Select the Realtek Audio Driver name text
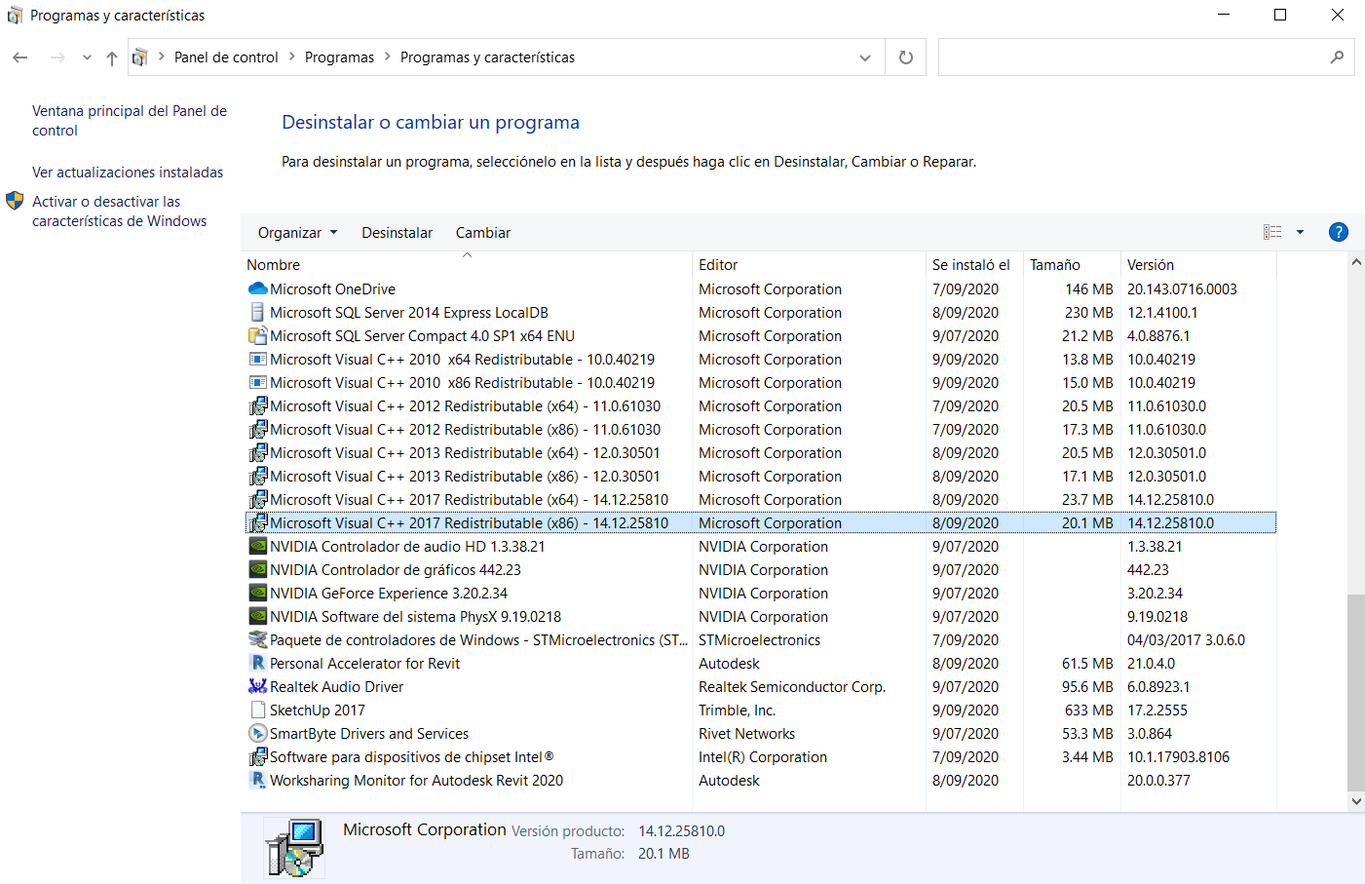The image size is (1365, 884). click(x=336, y=687)
